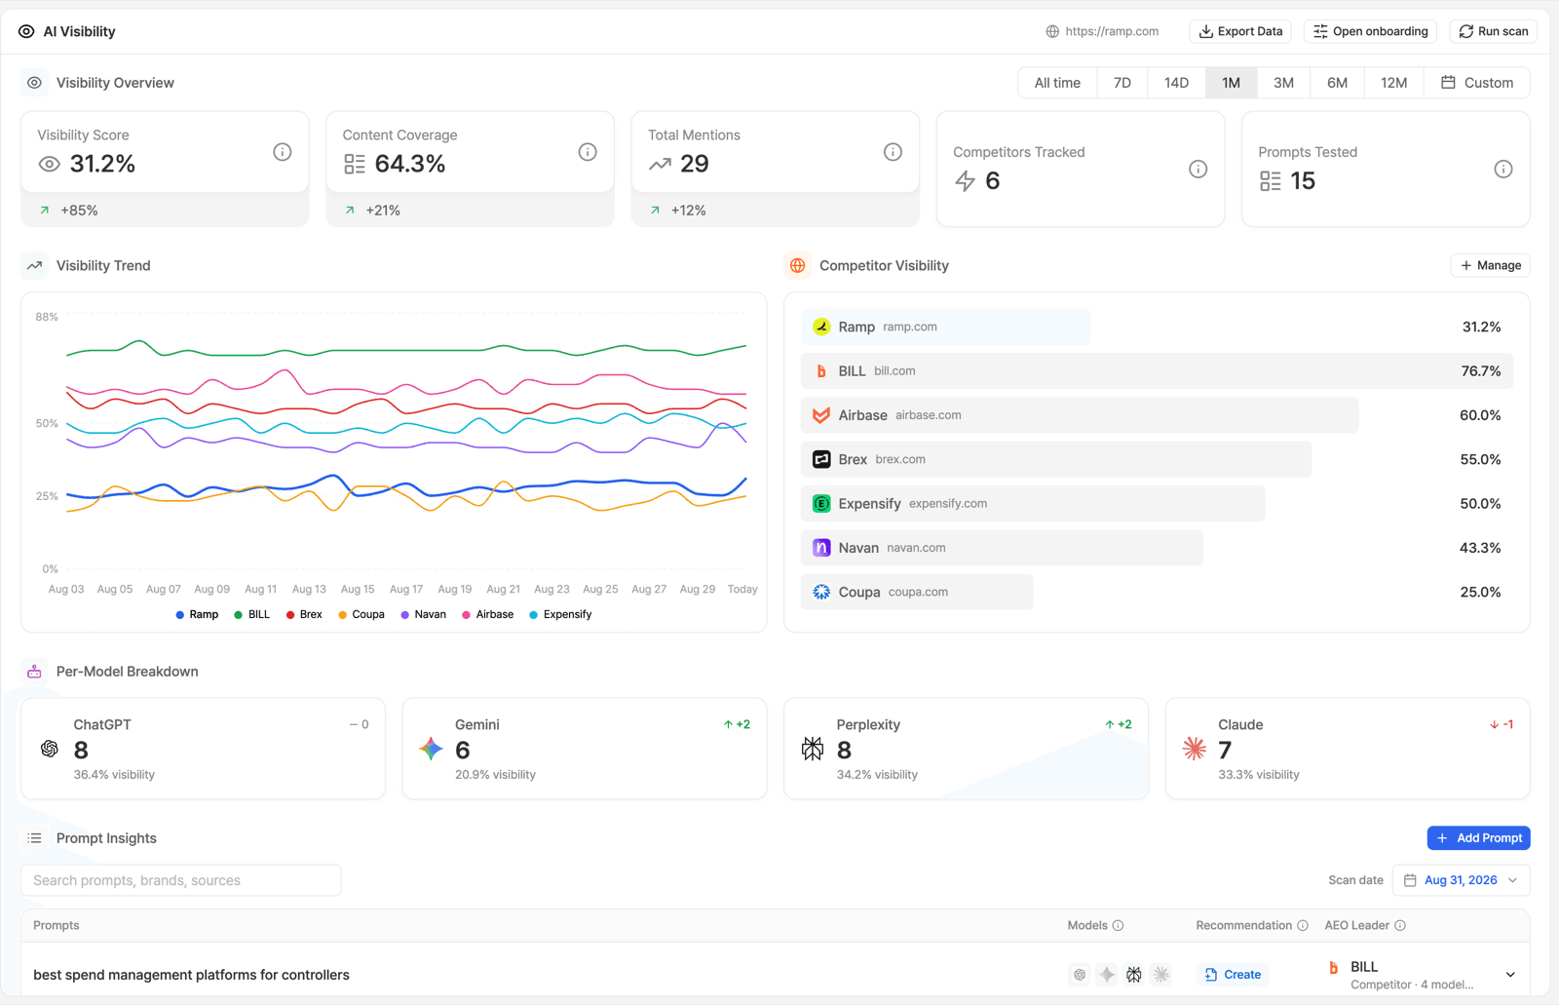Click info icon next to Recommendation column
The image size is (1559, 1005).
(1303, 925)
